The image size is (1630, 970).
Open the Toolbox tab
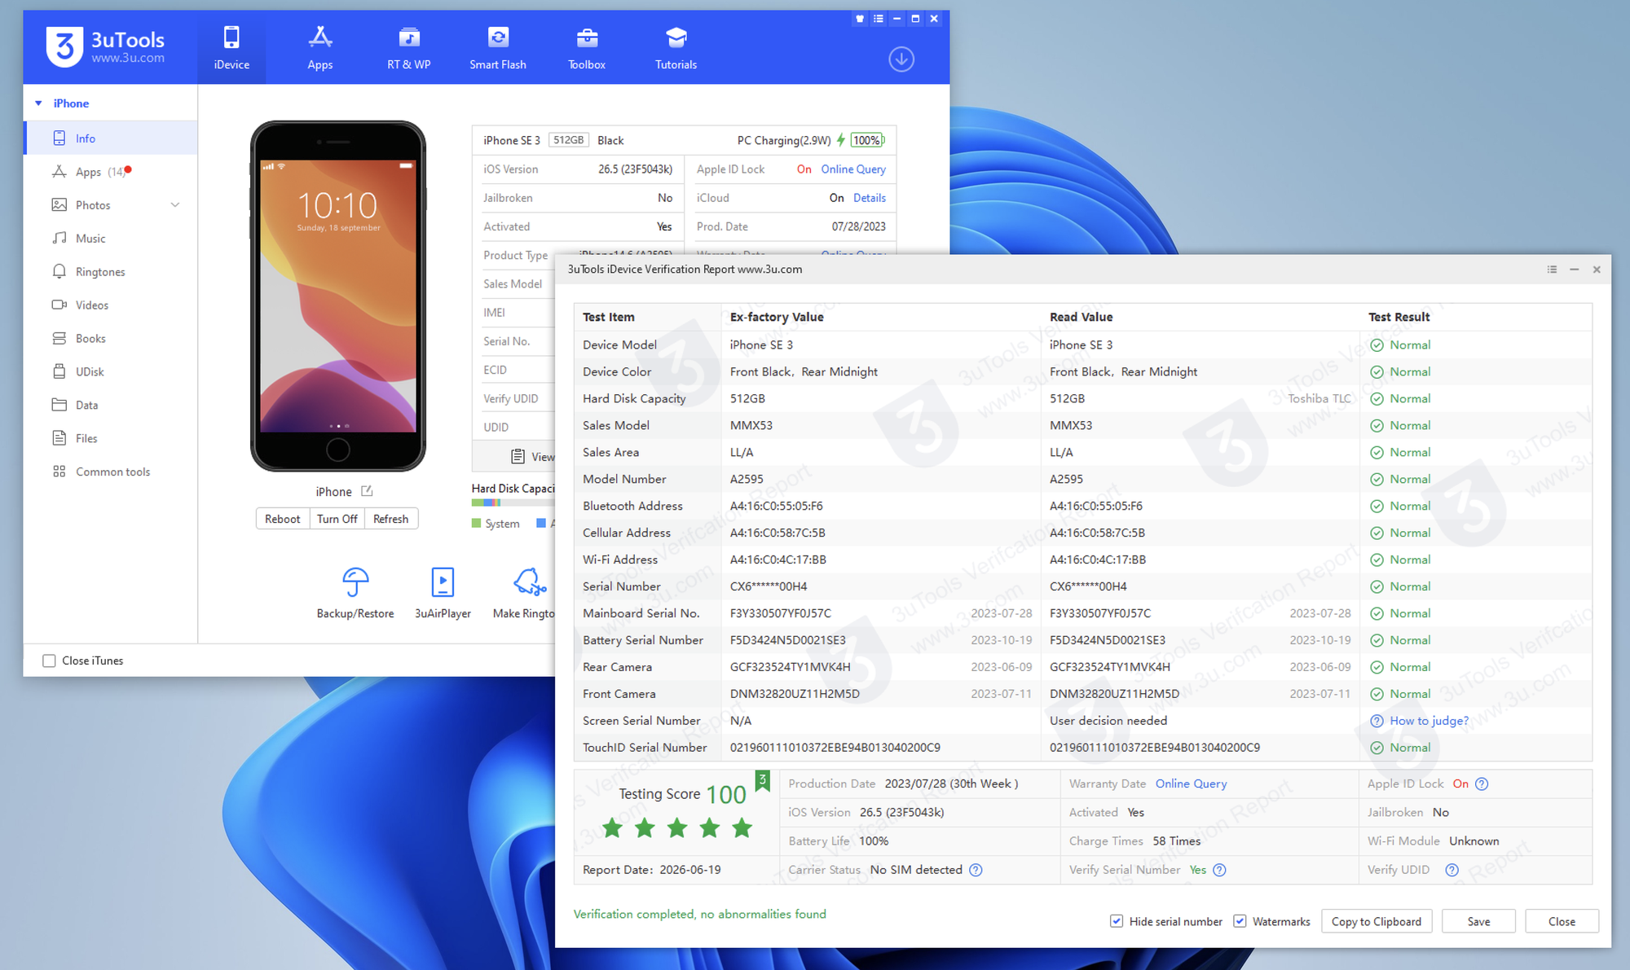(586, 47)
